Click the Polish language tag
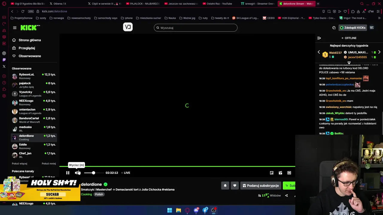The width and height of the screenshot is (383, 215). pyautogui.click(x=99, y=194)
